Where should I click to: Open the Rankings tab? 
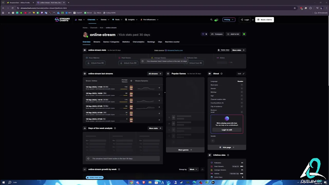coord(151,42)
